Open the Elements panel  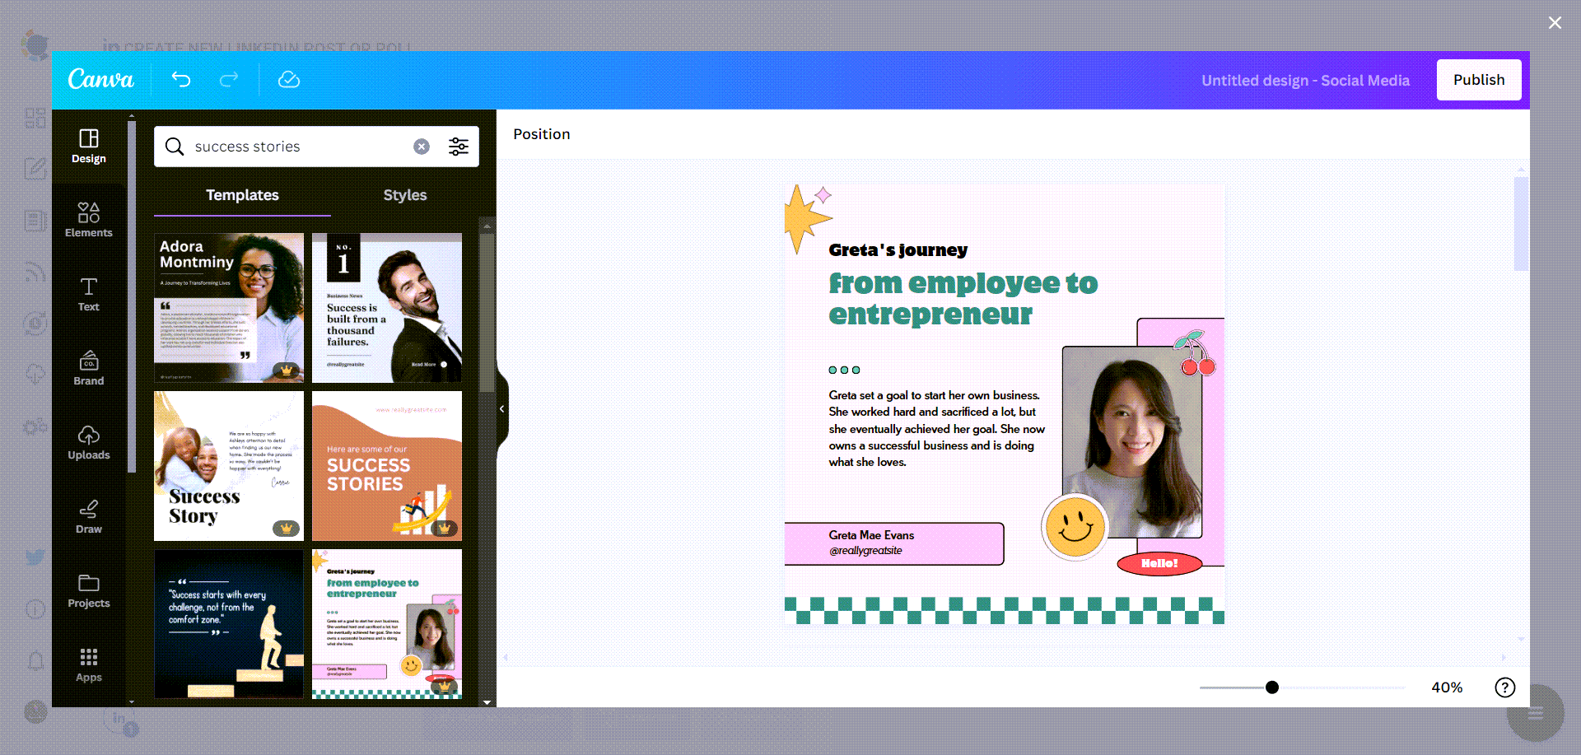pyautogui.click(x=88, y=218)
